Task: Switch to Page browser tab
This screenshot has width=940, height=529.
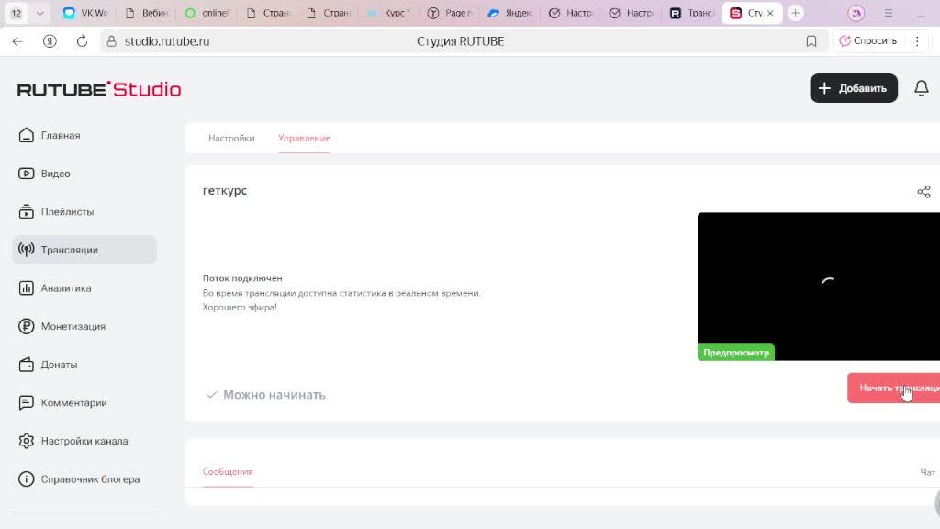Action: [x=450, y=13]
